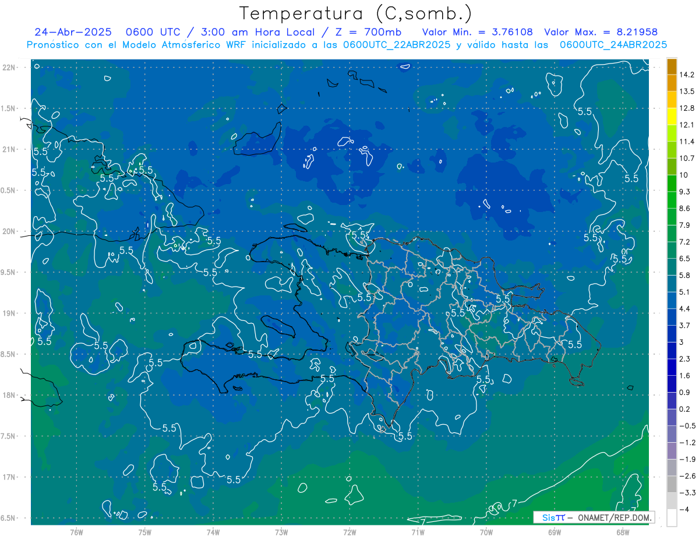Screen dimensions: 699x540
Task: Click the legend value '7.9'
Action: tap(685, 225)
